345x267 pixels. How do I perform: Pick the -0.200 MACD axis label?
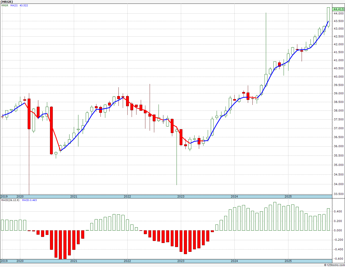339,240
